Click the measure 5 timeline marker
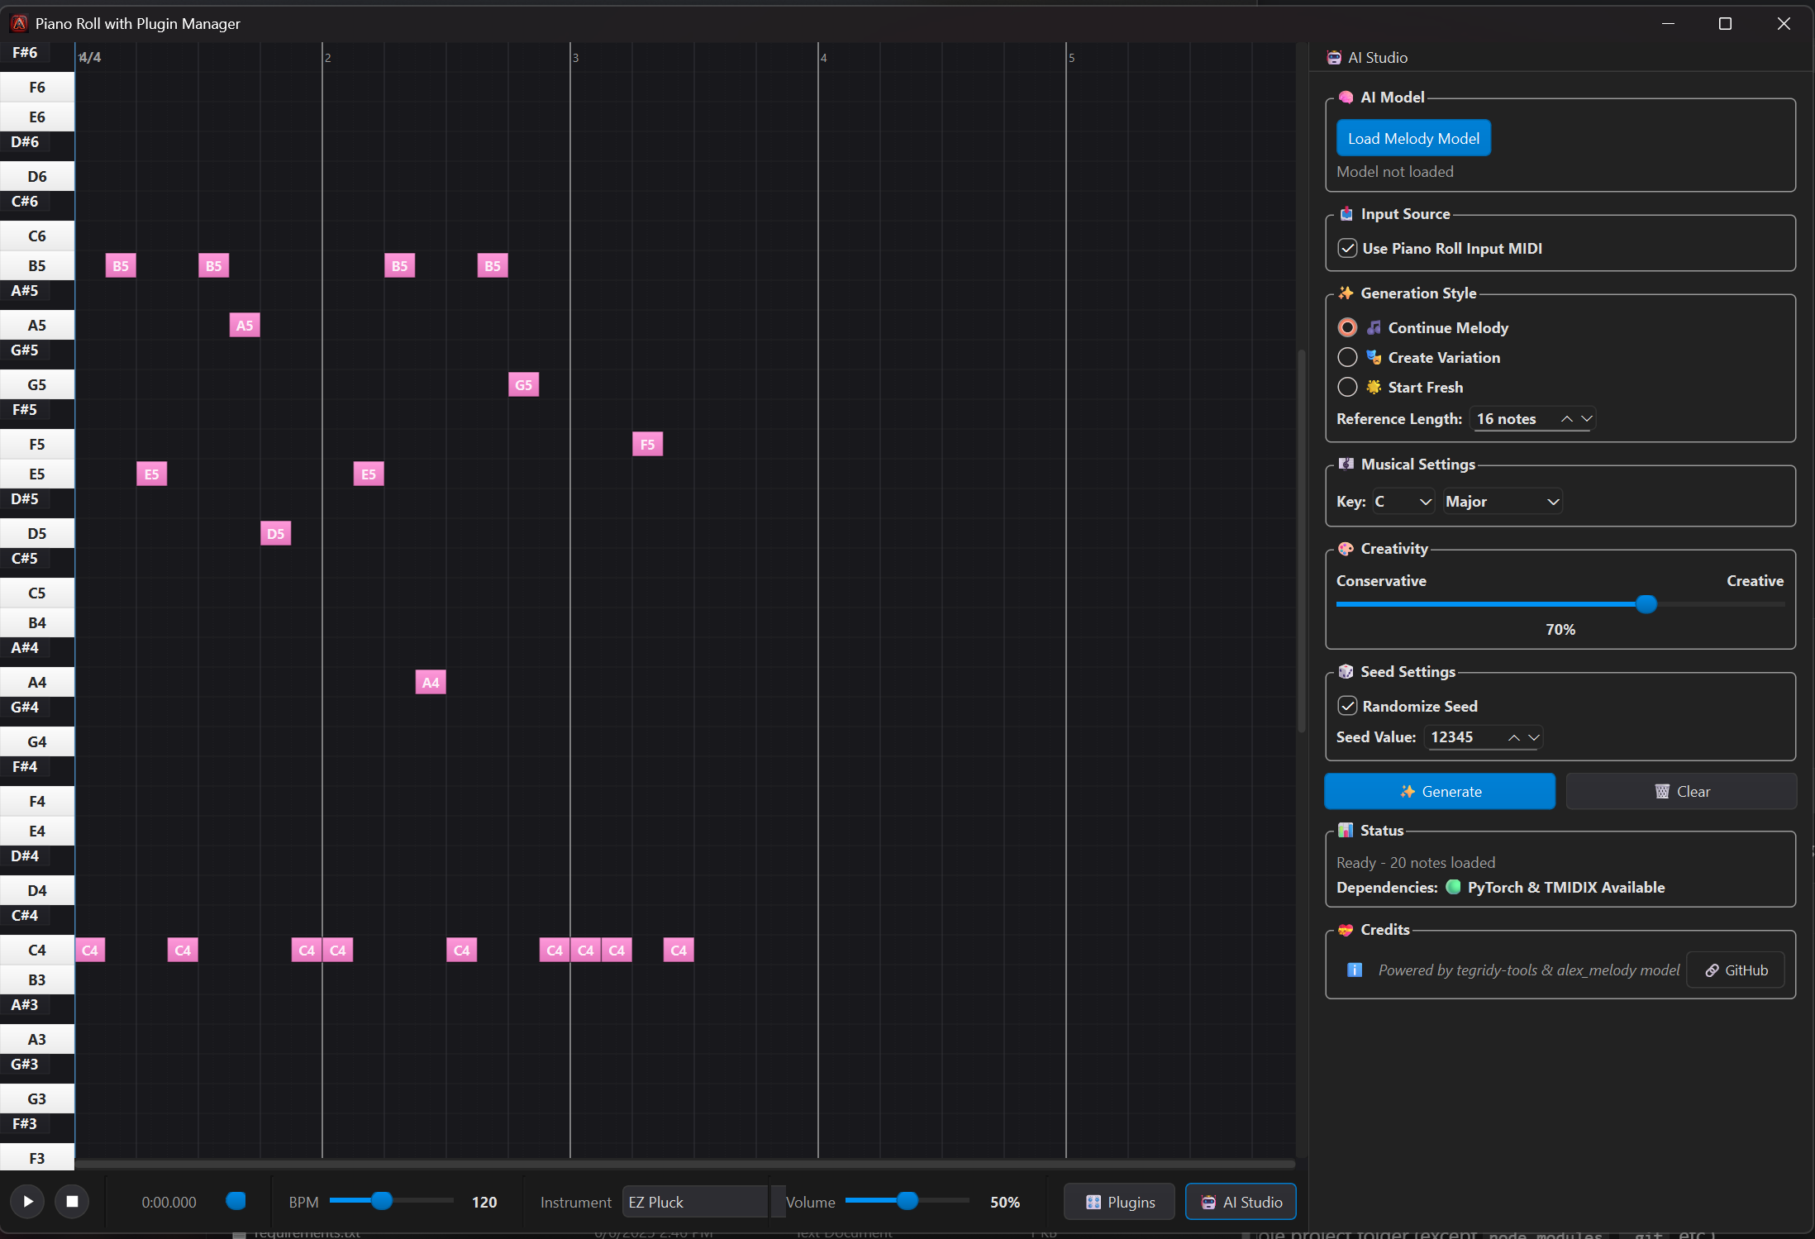The image size is (1815, 1239). (x=1071, y=58)
